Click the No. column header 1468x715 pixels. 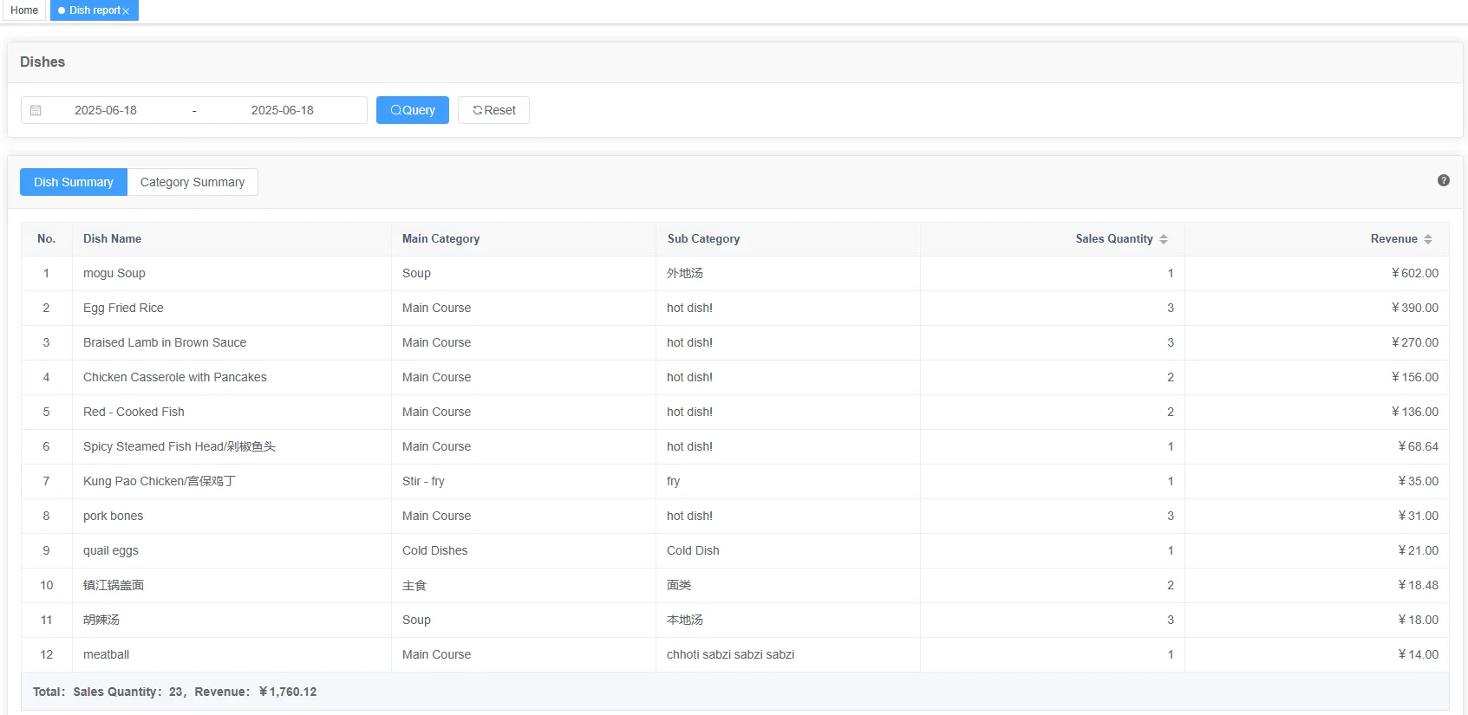pos(47,239)
